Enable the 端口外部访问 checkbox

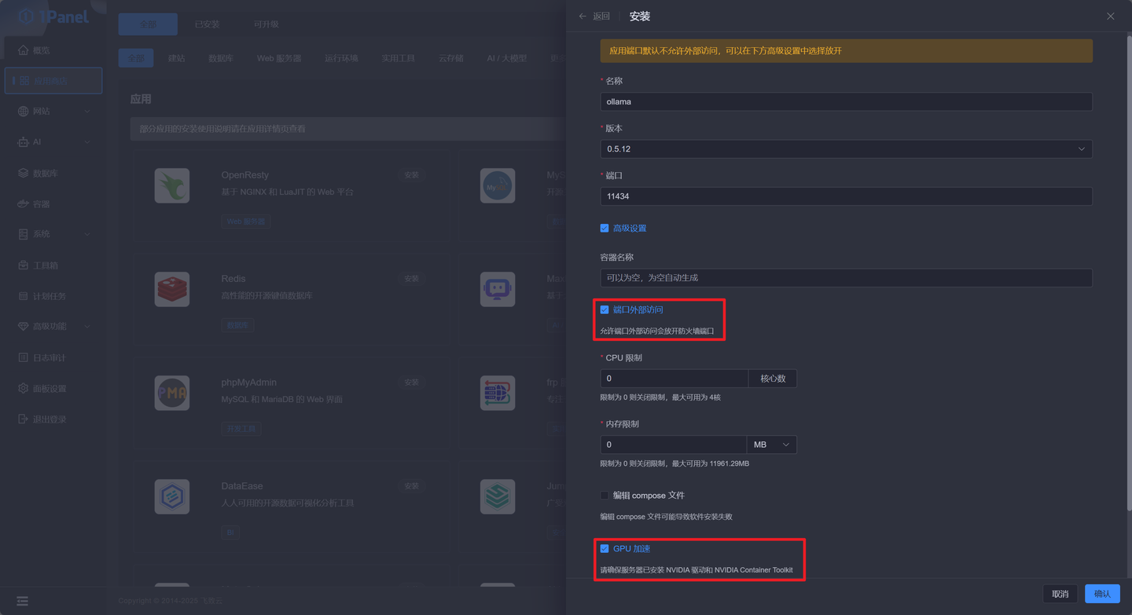(605, 309)
